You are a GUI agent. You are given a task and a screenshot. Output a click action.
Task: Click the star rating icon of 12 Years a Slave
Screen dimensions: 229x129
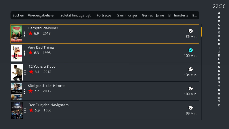coord(31,72)
